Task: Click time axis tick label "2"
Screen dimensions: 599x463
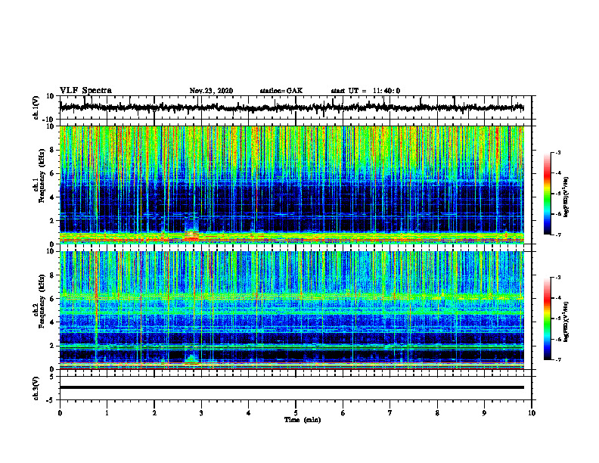Action: click(154, 413)
